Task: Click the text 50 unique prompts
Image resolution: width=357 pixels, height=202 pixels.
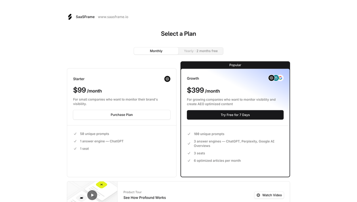Action: point(94,134)
